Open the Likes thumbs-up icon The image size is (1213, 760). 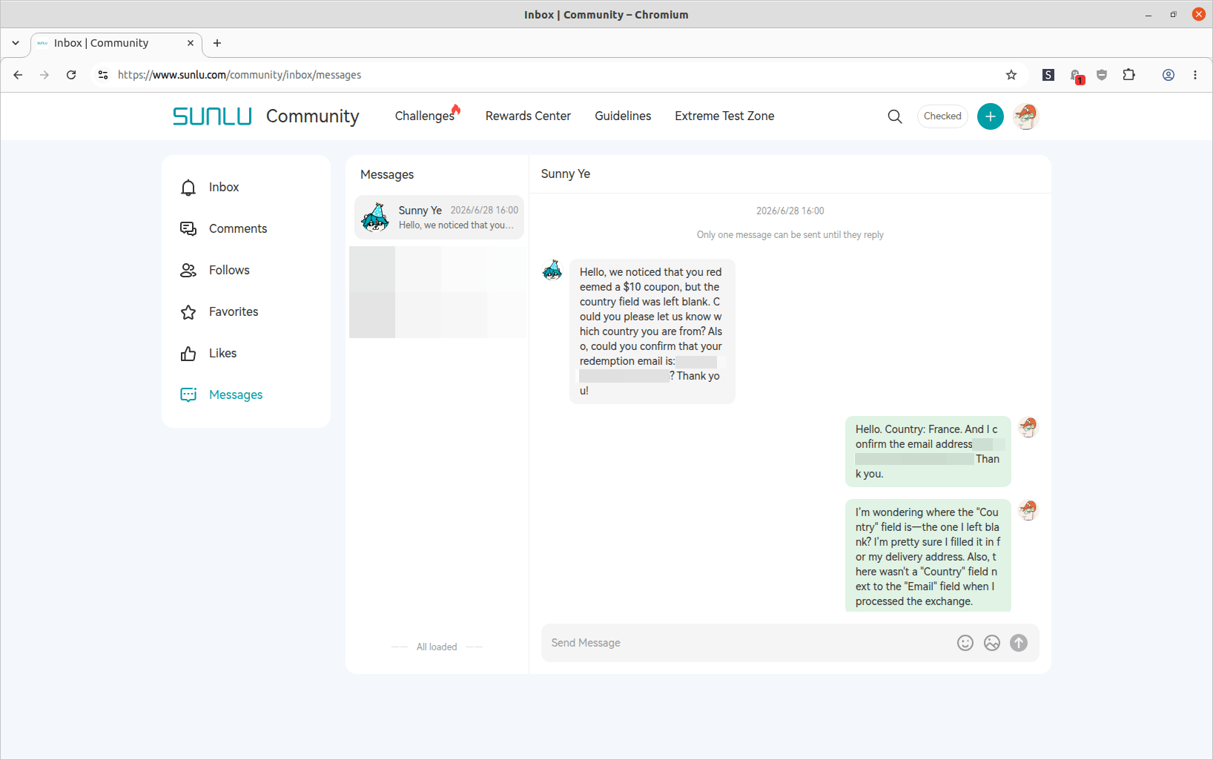click(x=188, y=354)
